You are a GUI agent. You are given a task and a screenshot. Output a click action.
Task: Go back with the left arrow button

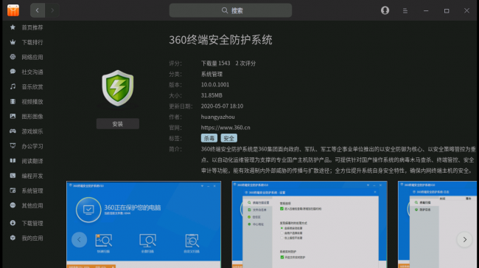click(38, 10)
